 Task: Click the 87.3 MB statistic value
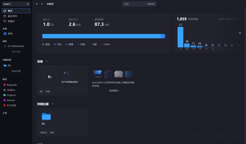(x=101, y=24)
